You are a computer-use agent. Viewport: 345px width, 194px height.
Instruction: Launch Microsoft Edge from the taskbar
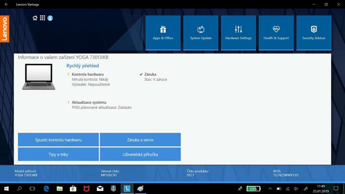[46, 189]
